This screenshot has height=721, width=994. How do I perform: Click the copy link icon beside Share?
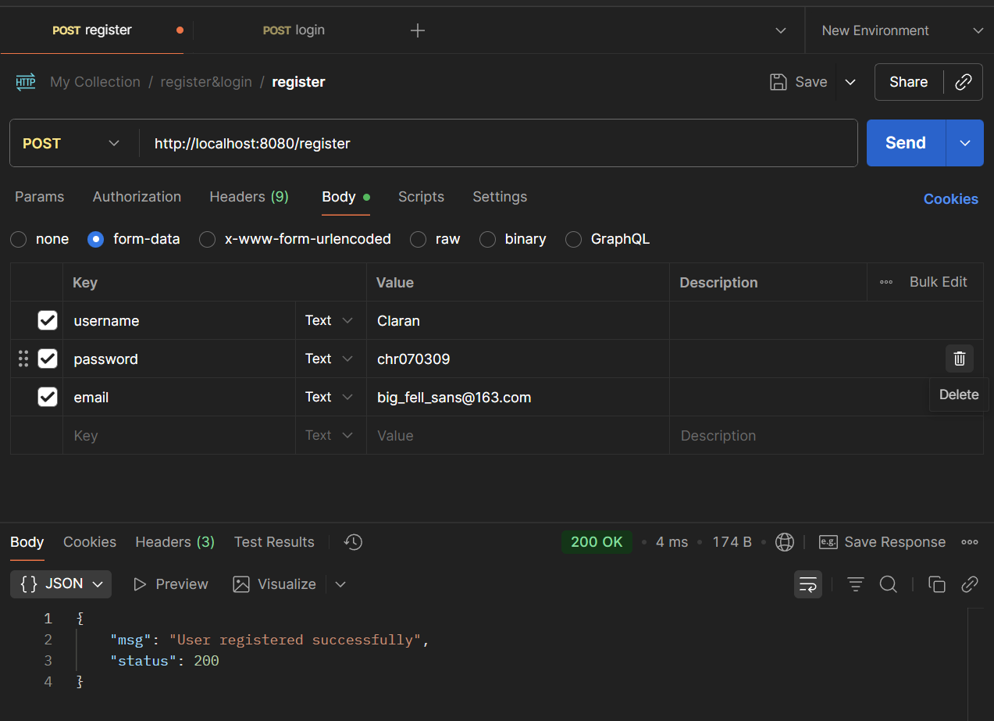[x=964, y=82]
